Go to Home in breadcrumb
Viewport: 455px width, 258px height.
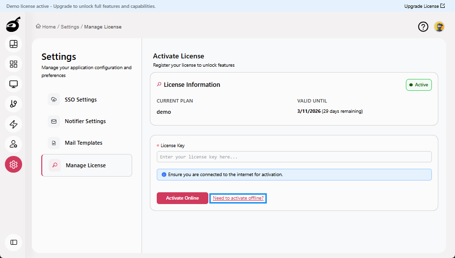[x=49, y=26]
